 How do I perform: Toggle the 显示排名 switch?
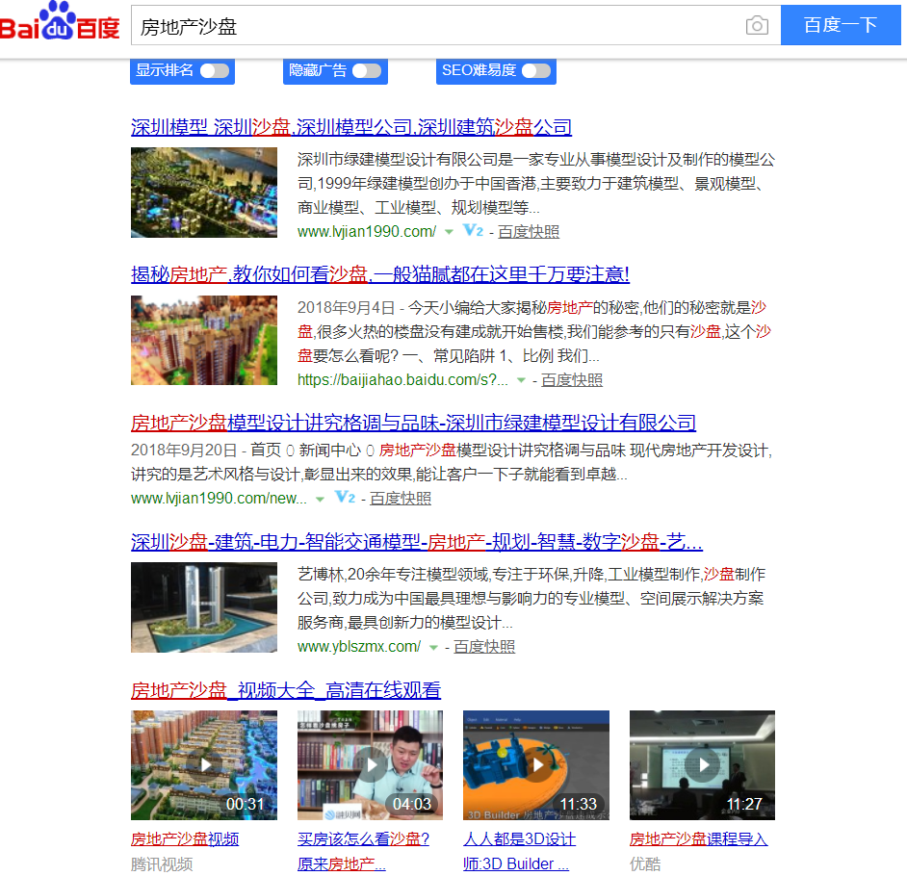pyautogui.click(x=215, y=70)
